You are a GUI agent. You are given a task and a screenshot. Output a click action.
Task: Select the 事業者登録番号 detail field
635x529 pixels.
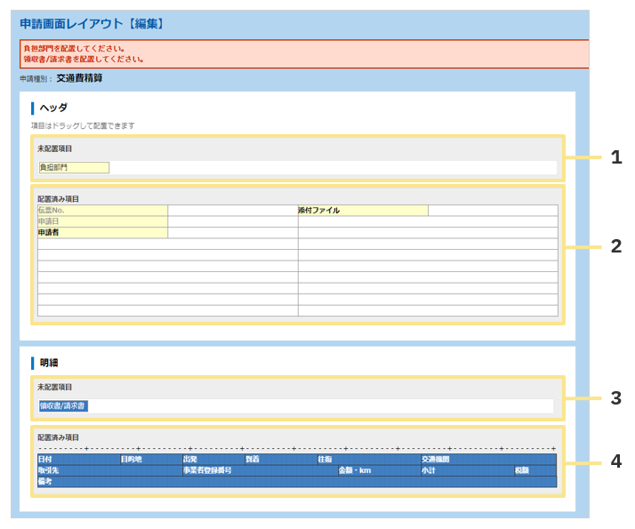(259, 470)
